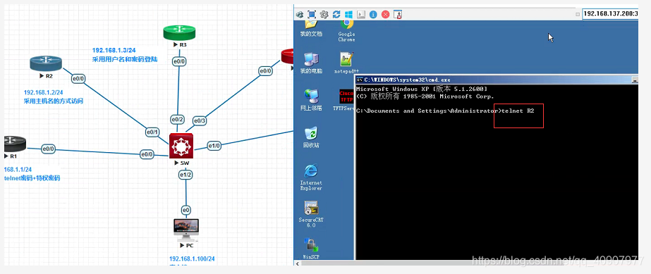Open connection options via the gear icon
This screenshot has height=274, width=651.
click(324, 15)
